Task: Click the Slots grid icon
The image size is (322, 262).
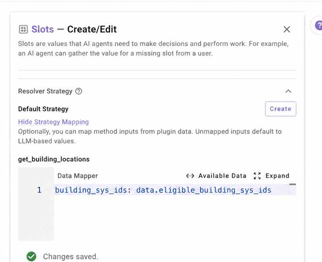Action: 23,29
